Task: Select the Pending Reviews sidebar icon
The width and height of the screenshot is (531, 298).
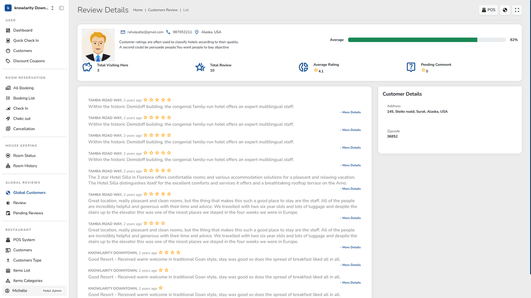Action: pos(8,213)
